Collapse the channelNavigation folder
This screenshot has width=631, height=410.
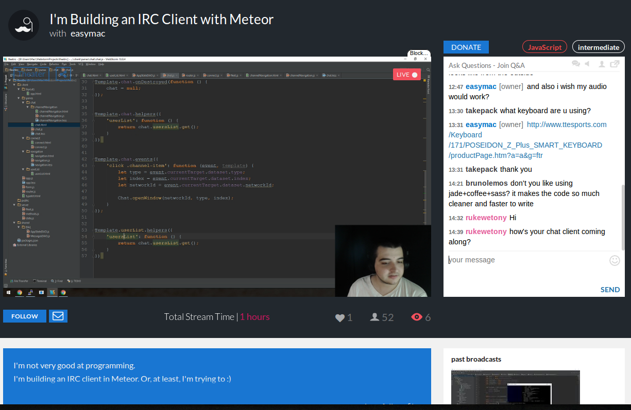tap(28, 107)
